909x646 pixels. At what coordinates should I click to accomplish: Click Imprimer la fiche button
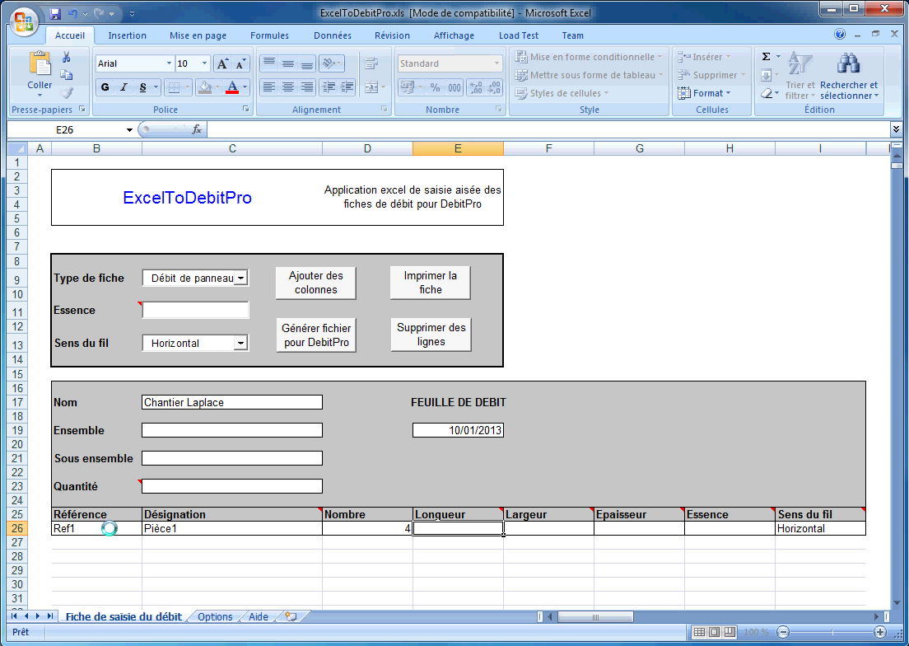click(x=430, y=283)
